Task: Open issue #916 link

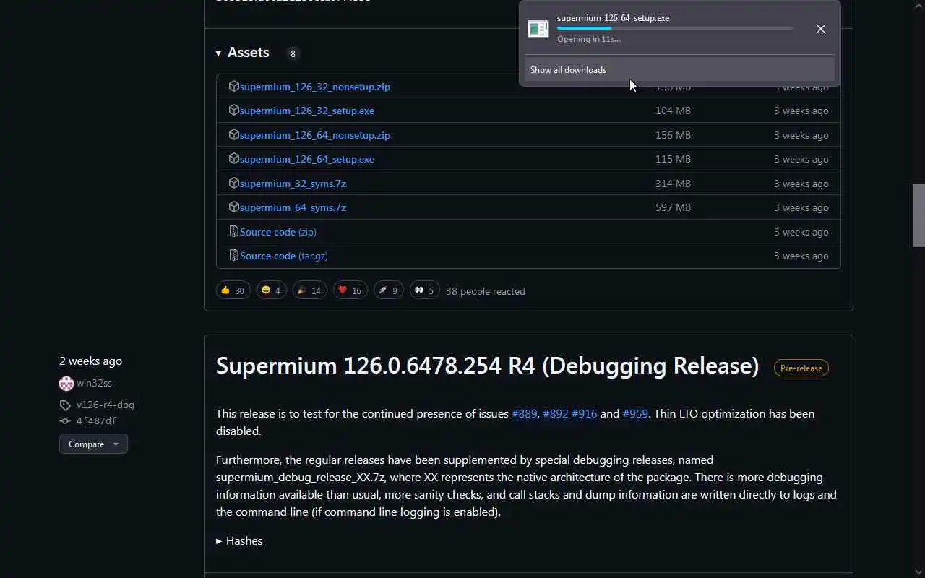Action: (x=584, y=413)
